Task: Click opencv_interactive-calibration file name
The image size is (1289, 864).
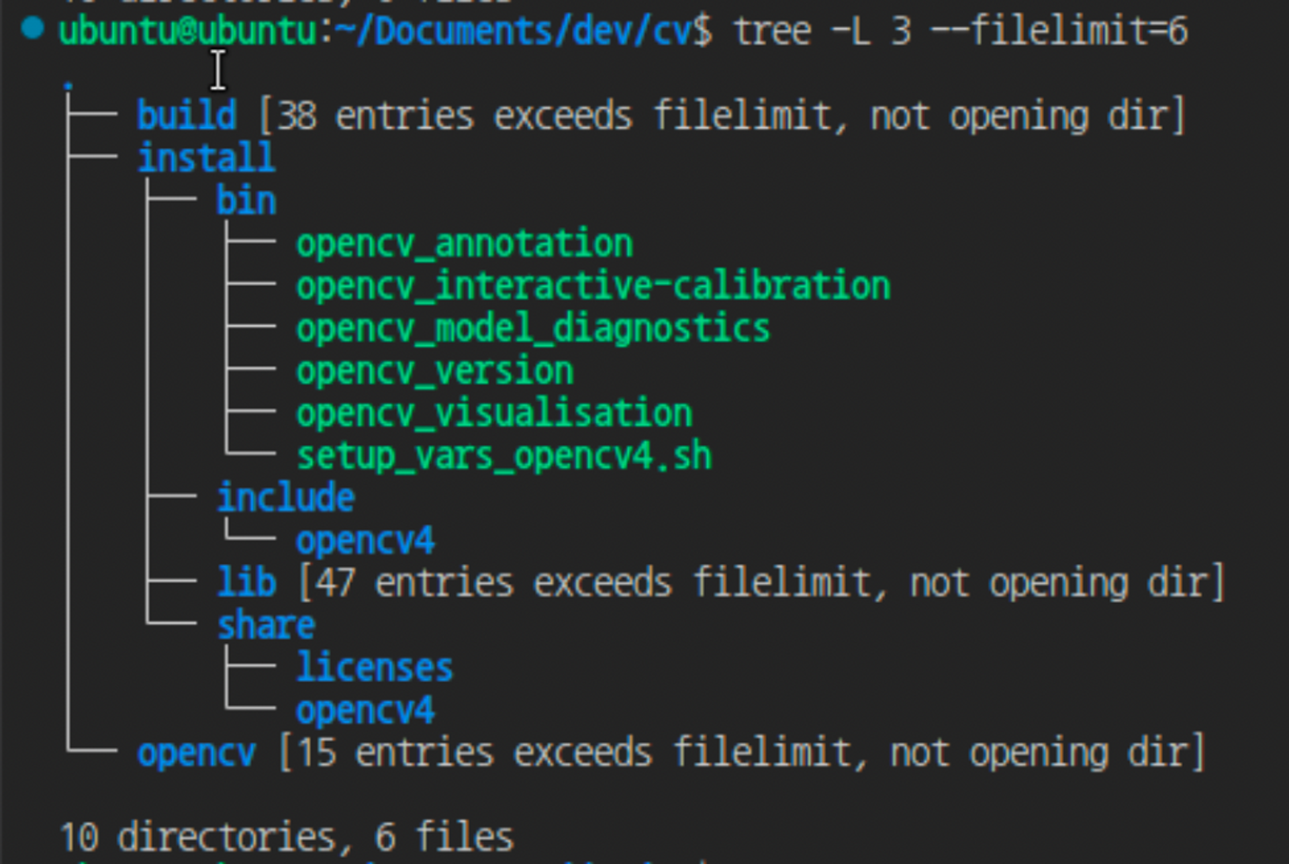Action: pos(593,286)
